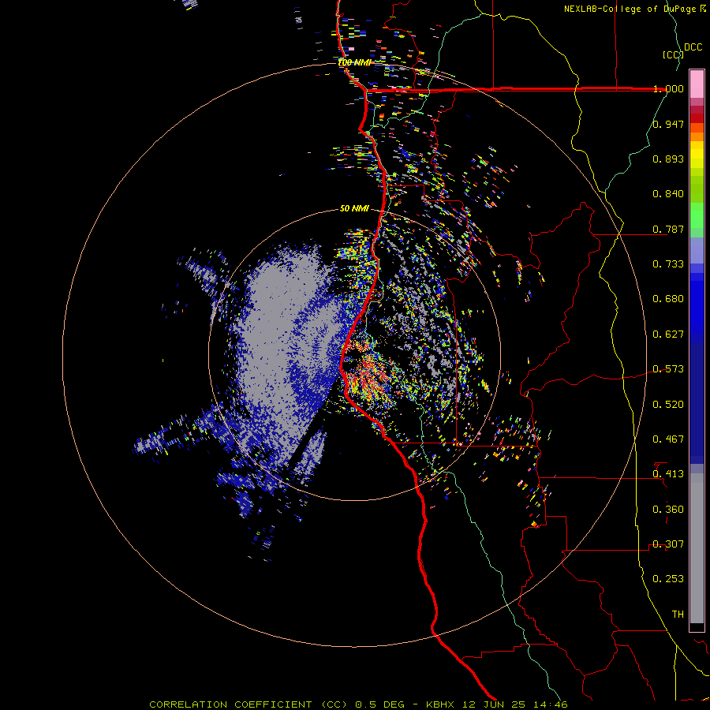Click the 1.000 scale value
Image resolution: width=710 pixels, height=710 pixels.
pos(668,88)
